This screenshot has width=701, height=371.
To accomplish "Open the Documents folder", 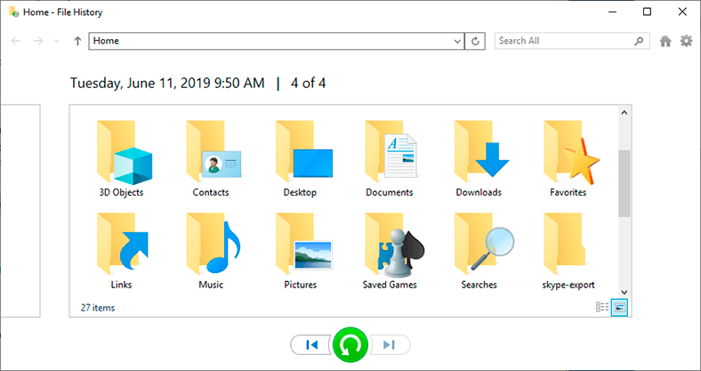I will (390, 158).
